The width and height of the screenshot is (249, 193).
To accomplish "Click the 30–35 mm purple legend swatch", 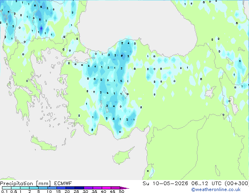I will pos(88,188).
